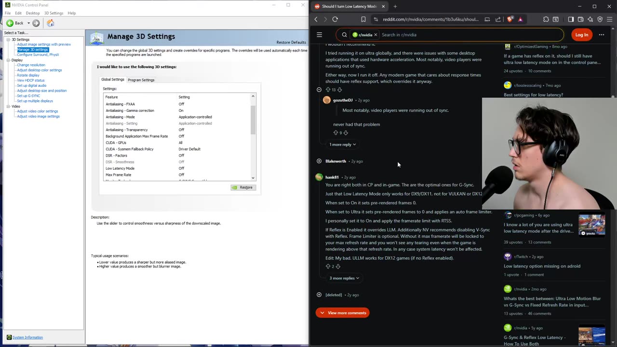Screen dimensions: 617x347
Task: Expand the 3 more replies link
Action: coord(344,278)
